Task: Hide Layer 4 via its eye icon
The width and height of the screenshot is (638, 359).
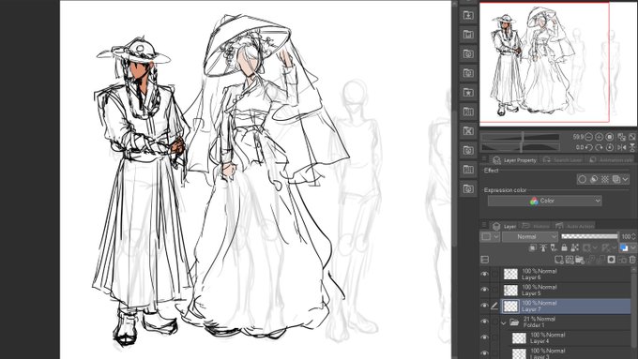Action: point(484,337)
